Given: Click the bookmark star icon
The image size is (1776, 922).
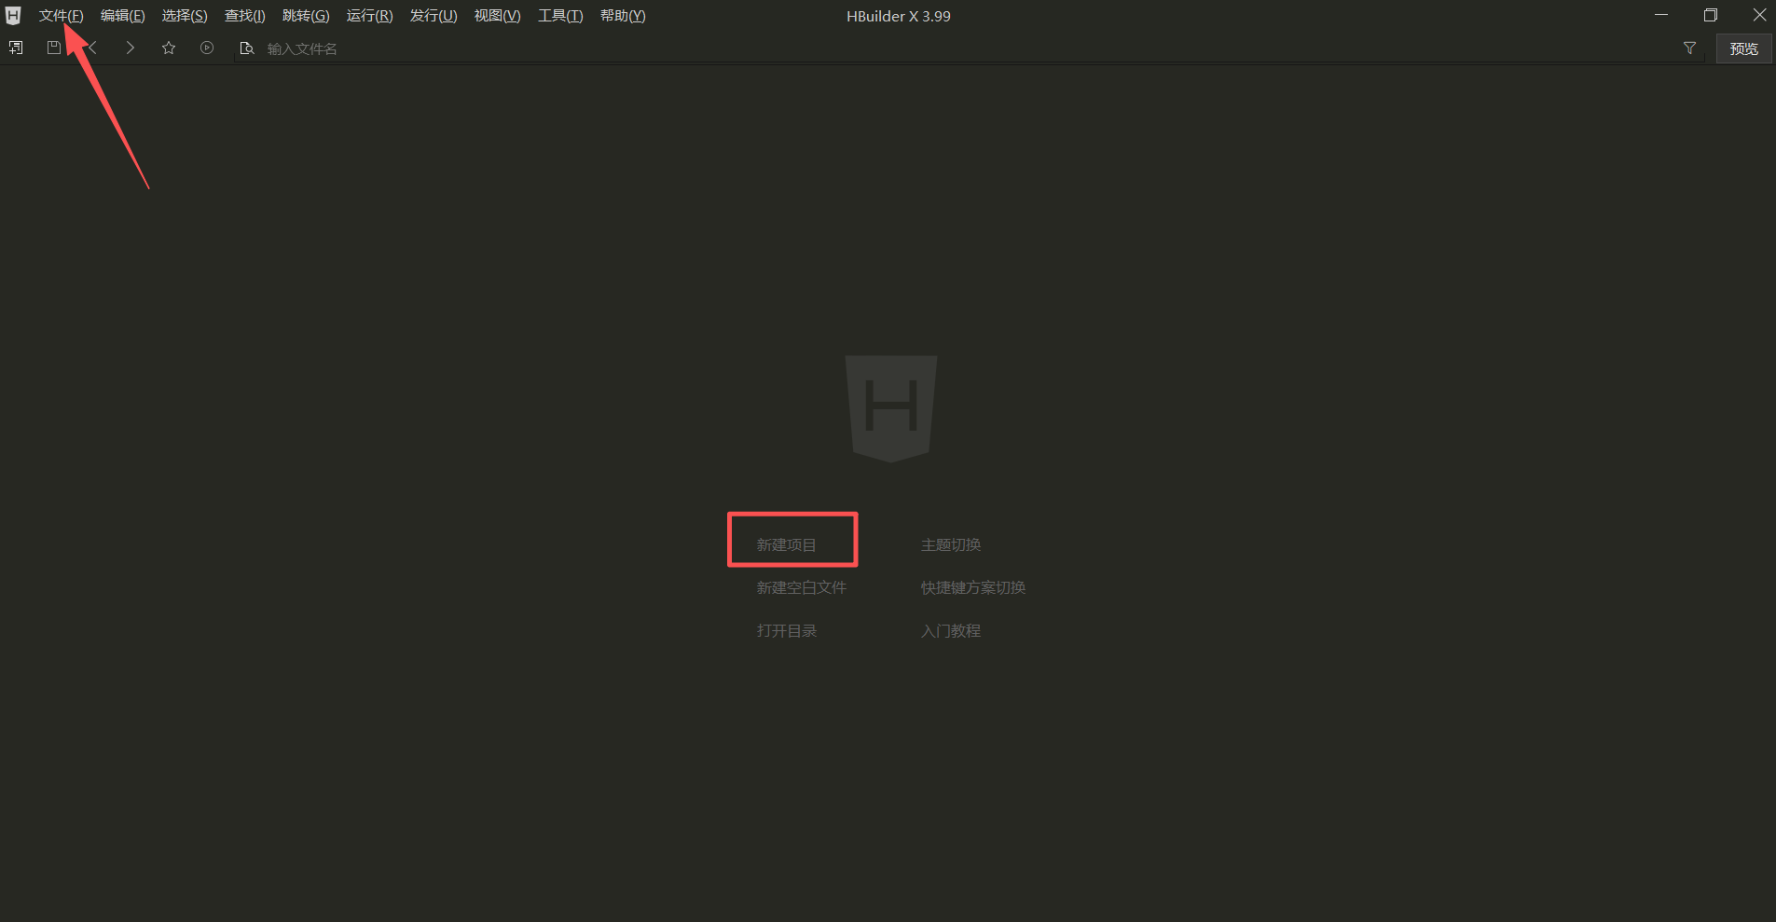Looking at the screenshot, I should click(x=169, y=48).
